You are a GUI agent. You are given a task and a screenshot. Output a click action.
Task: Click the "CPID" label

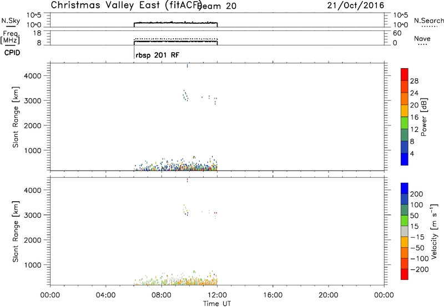coord(12,53)
